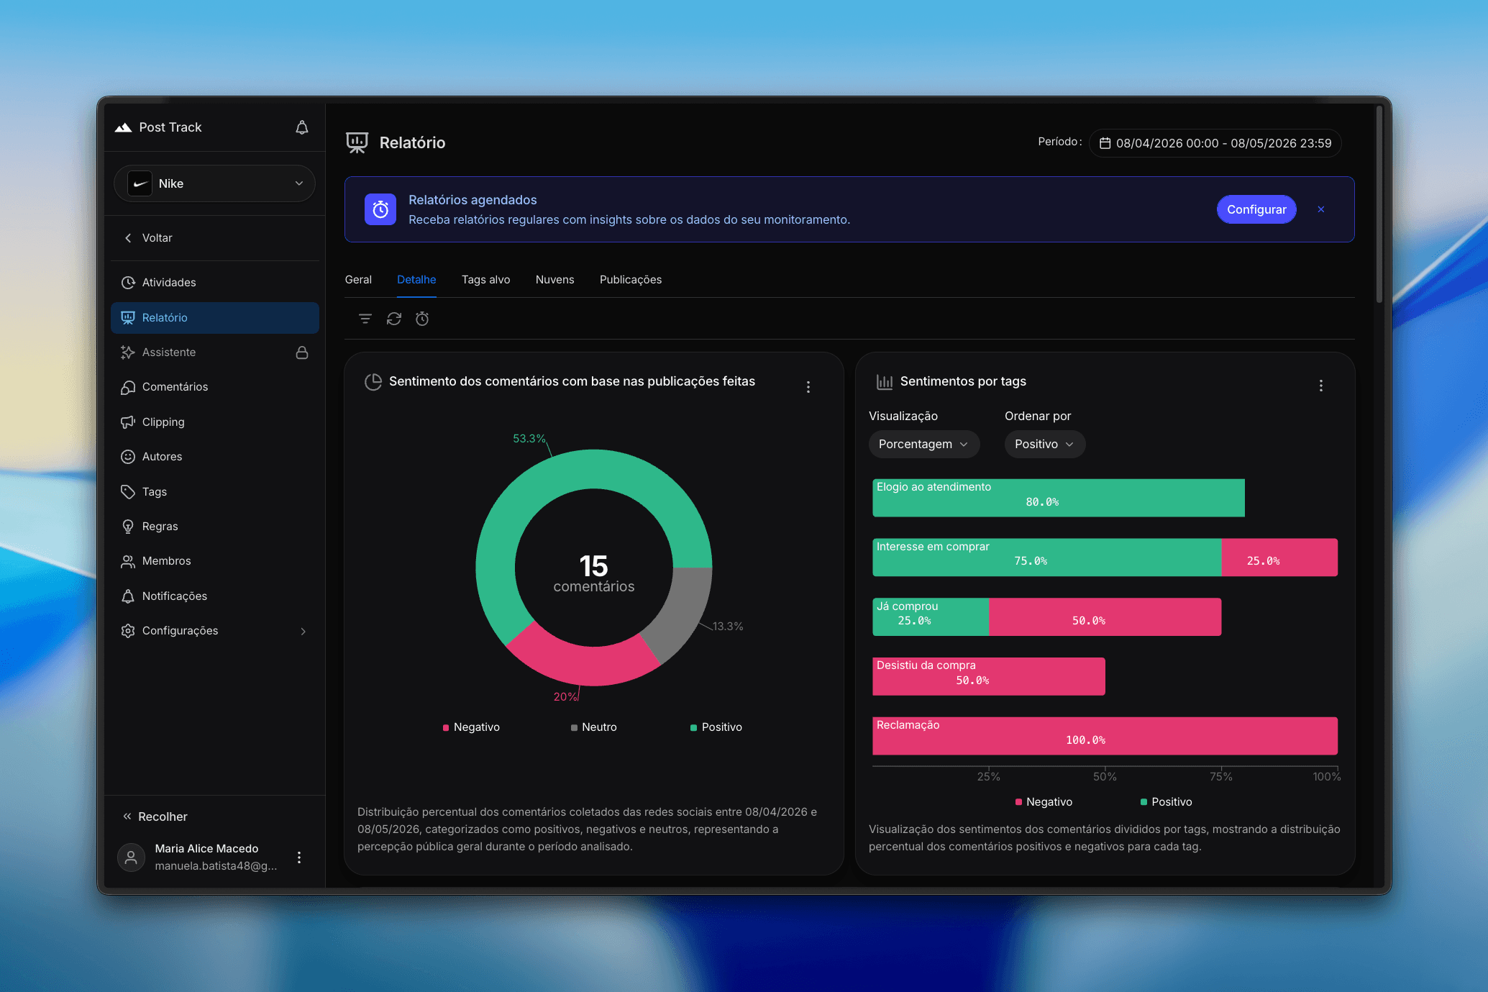Click the Configurações gear icon

128,631
